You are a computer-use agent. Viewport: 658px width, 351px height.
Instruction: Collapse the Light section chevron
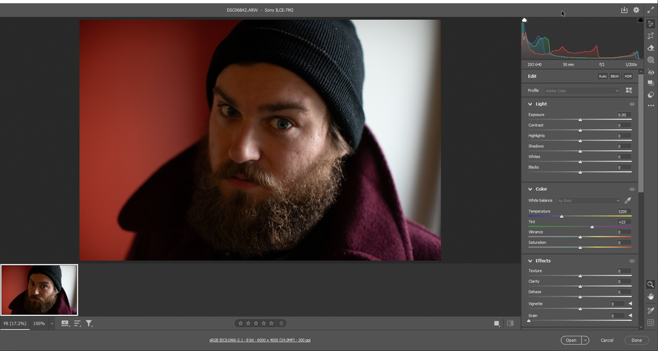click(530, 104)
